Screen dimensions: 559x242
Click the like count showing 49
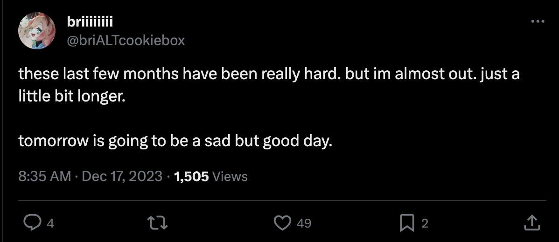(304, 224)
